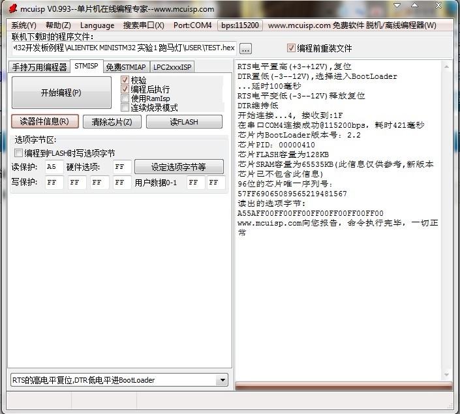Click log scrollbar down arrow
460x414 pixels.
pos(446,375)
